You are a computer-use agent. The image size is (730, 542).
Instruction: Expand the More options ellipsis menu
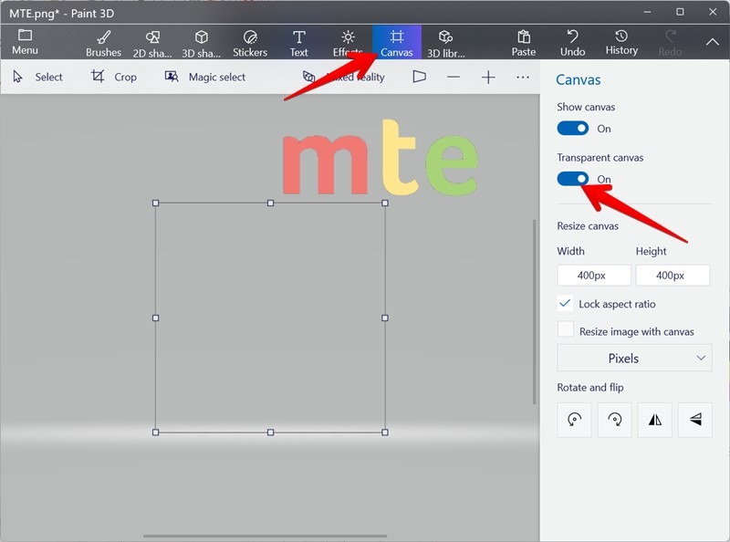coord(523,78)
